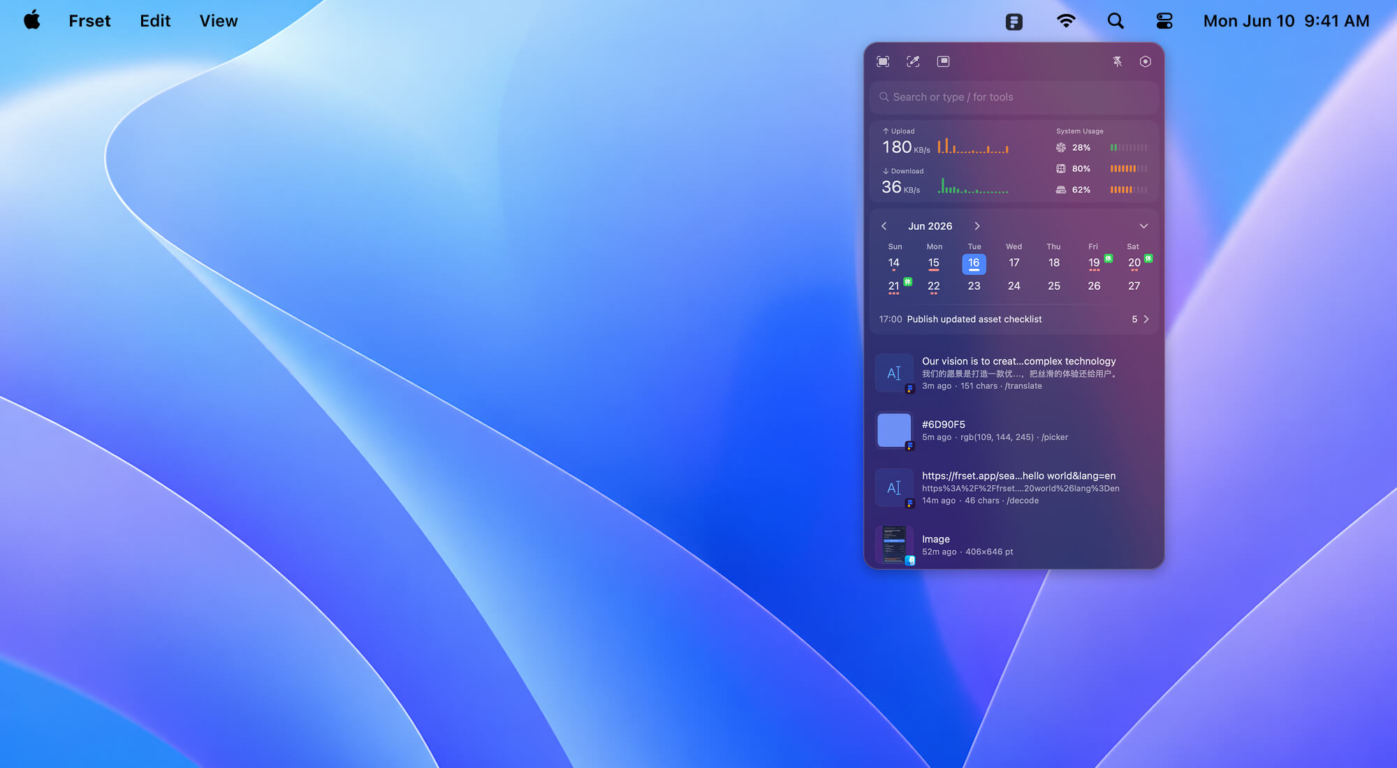The width and height of the screenshot is (1397, 768).
Task: Expand the calendar with chevron down
Action: coord(1143,226)
